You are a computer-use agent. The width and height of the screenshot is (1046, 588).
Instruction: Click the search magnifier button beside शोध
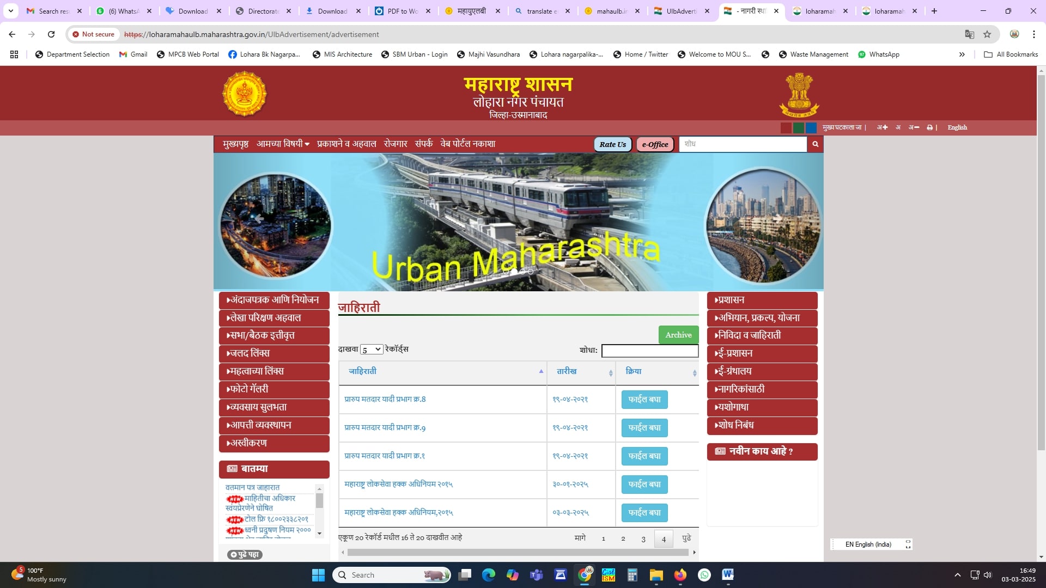click(816, 144)
